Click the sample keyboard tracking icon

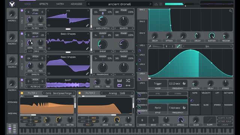pos(119,81)
